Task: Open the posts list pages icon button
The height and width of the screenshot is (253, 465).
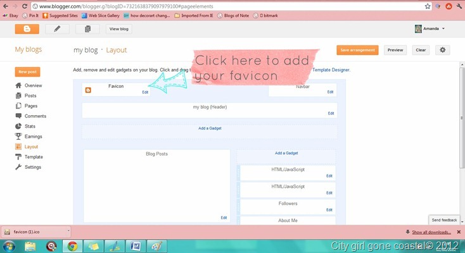Action: 87,28
